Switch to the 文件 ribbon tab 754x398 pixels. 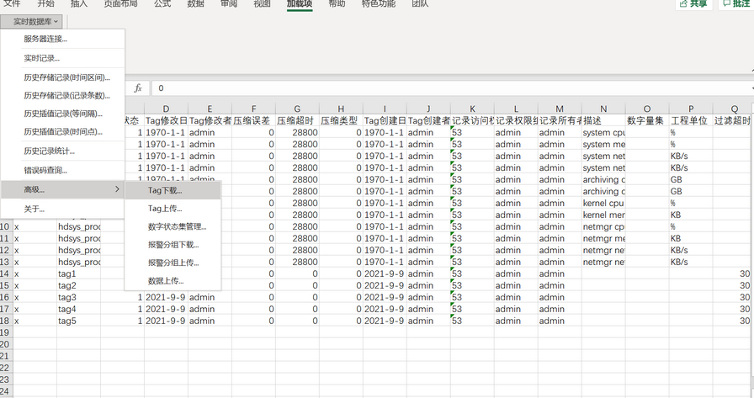[x=12, y=4]
